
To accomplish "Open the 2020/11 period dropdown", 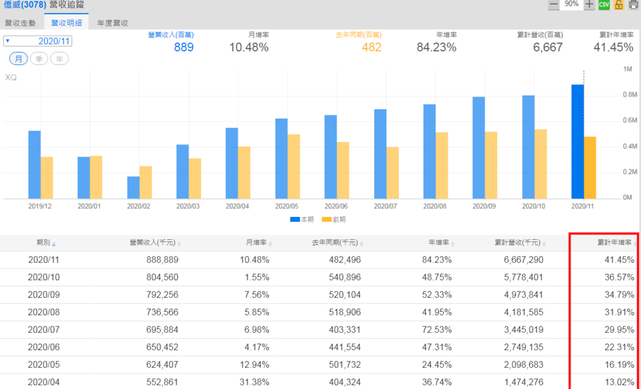I will coord(38,41).
